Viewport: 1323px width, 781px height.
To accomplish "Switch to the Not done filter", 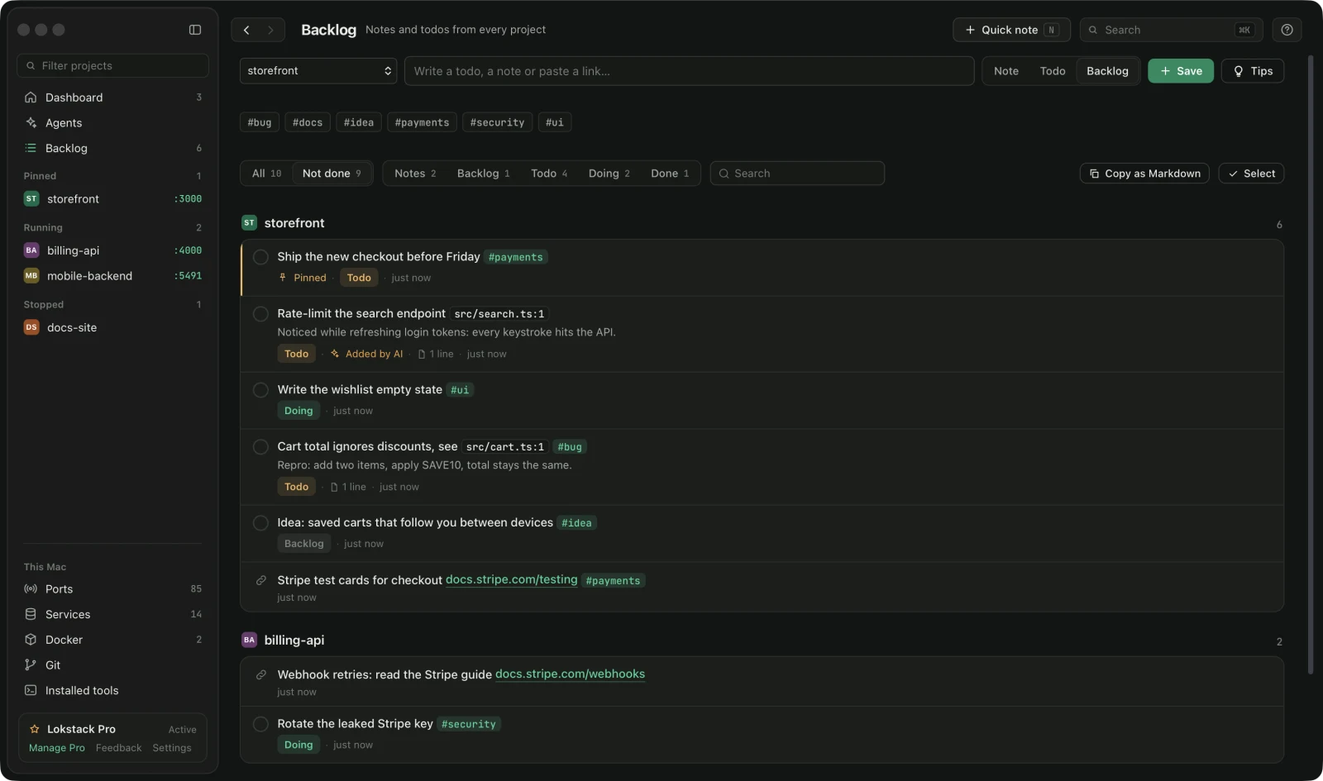I will tap(332, 174).
